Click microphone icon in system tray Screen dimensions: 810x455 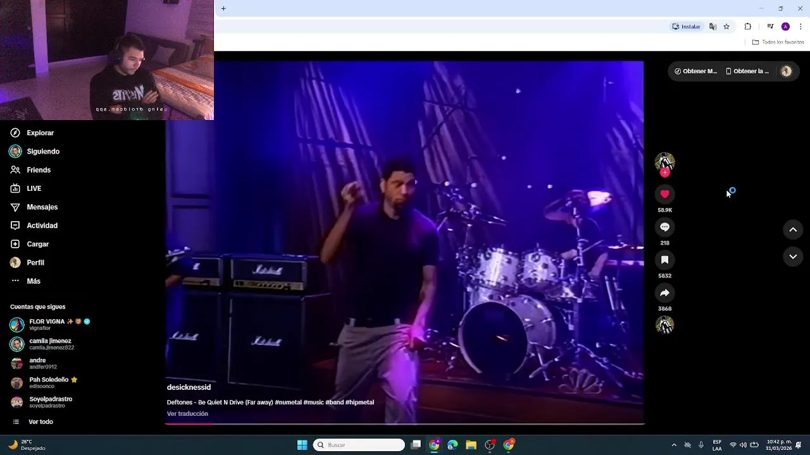[701, 445]
